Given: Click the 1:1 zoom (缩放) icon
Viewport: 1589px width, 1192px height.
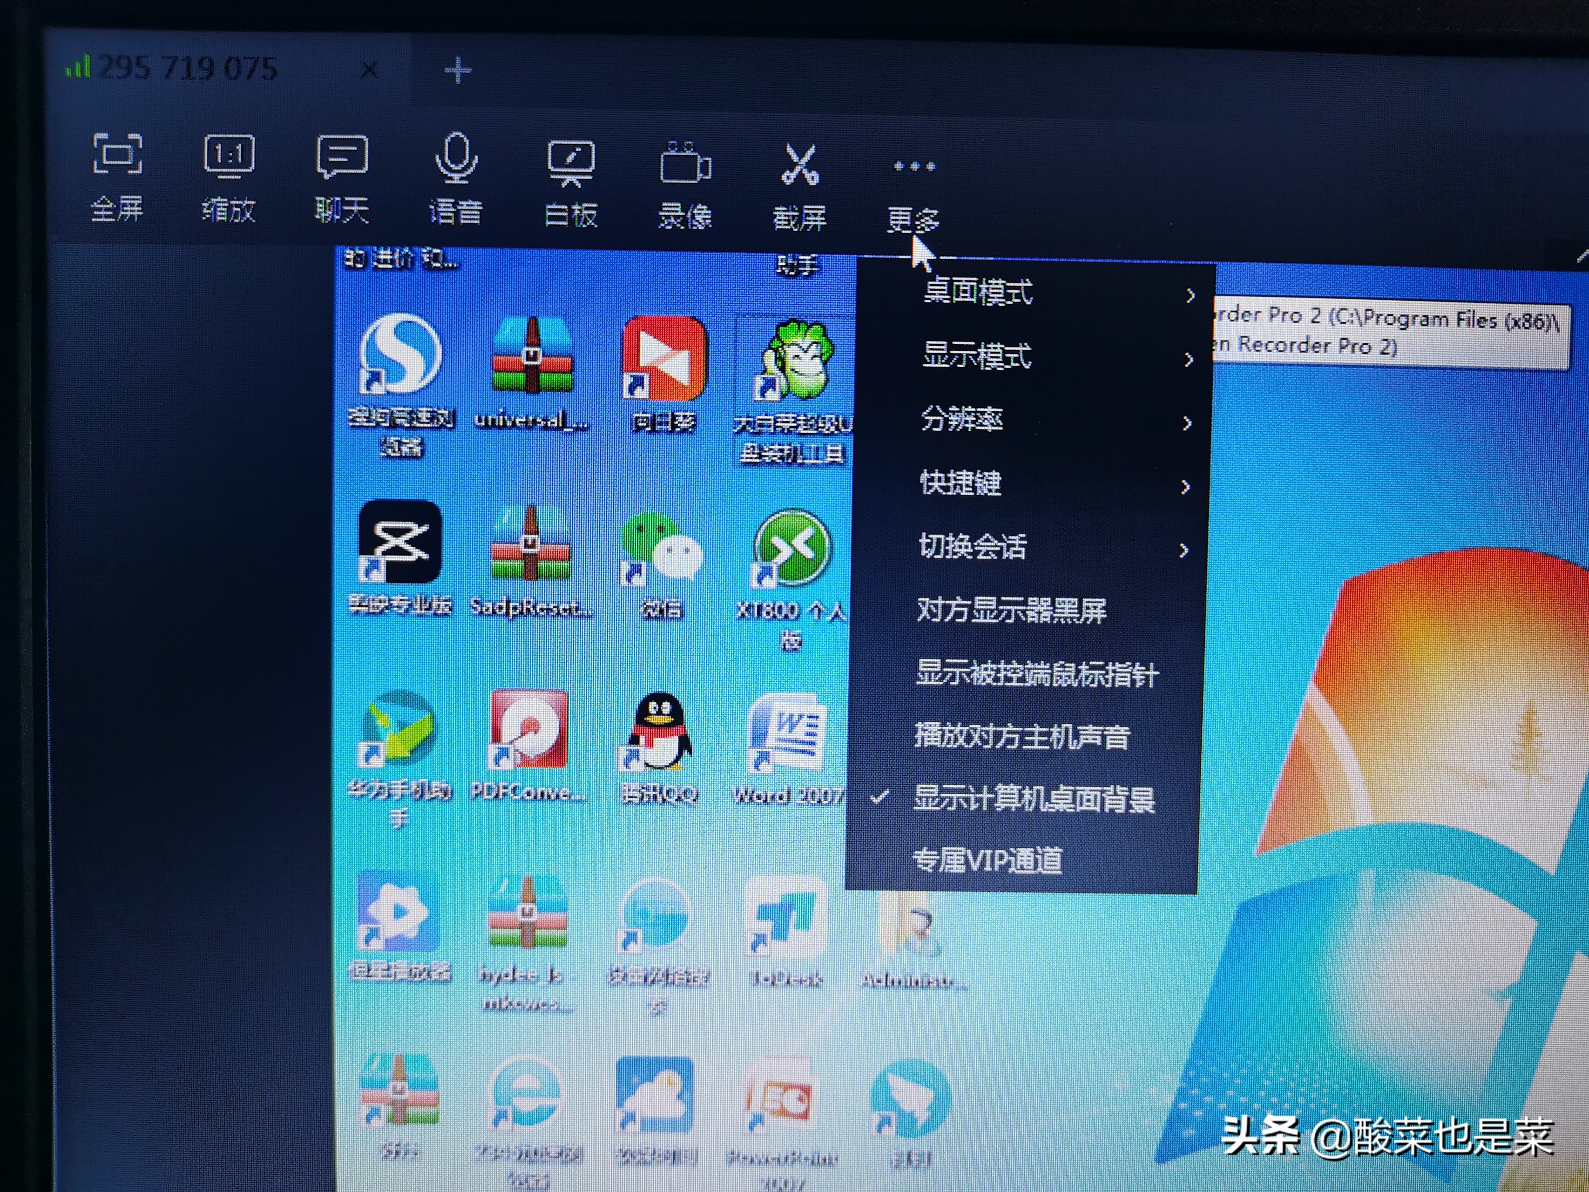Looking at the screenshot, I should (x=228, y=156).
